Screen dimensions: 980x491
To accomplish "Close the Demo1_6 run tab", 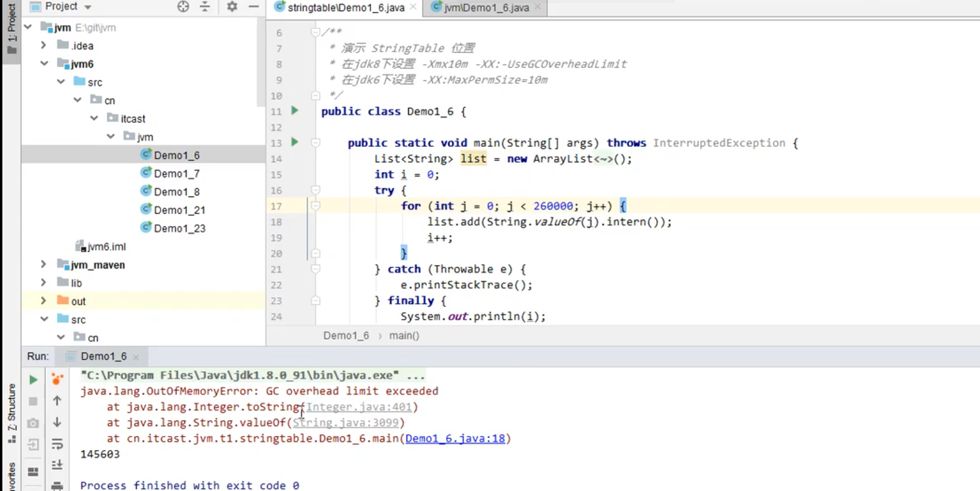I will (136, 357).
